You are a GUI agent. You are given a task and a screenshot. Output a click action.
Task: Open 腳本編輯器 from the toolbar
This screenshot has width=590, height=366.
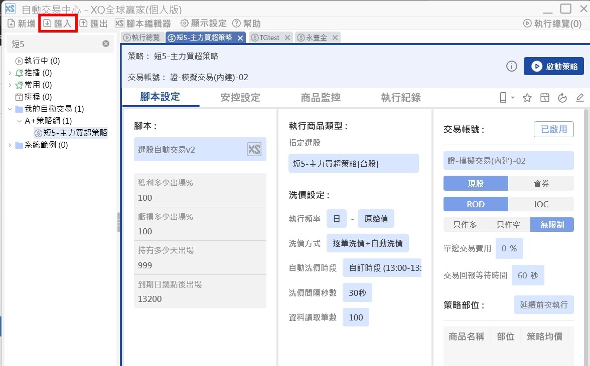click(143, 24)
